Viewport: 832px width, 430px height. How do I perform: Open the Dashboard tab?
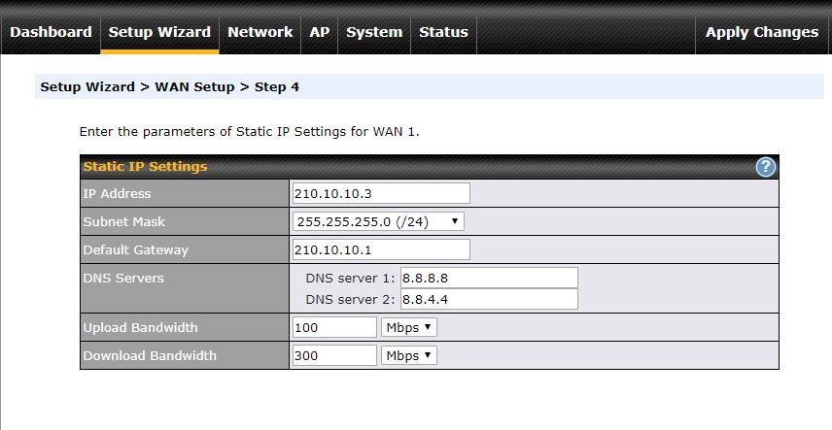51,32
